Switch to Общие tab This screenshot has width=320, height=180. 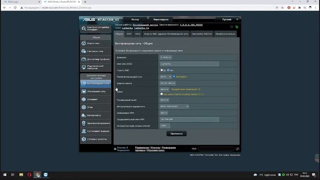[x=119, y=34]
